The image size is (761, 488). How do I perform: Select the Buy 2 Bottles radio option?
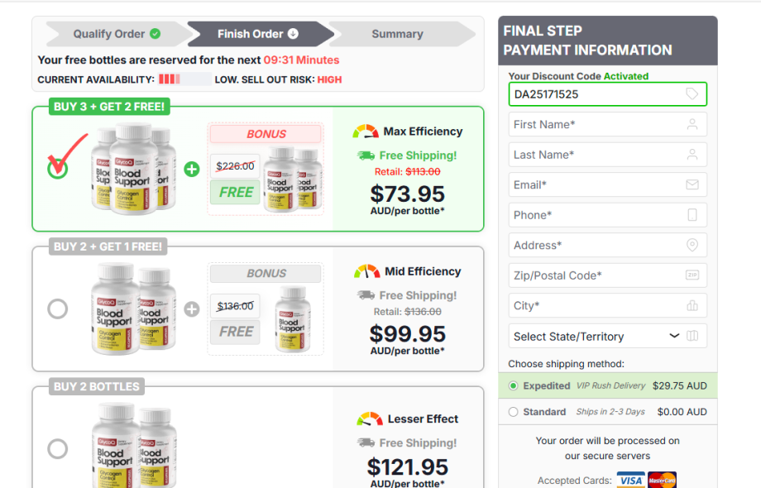pos(58,448)
